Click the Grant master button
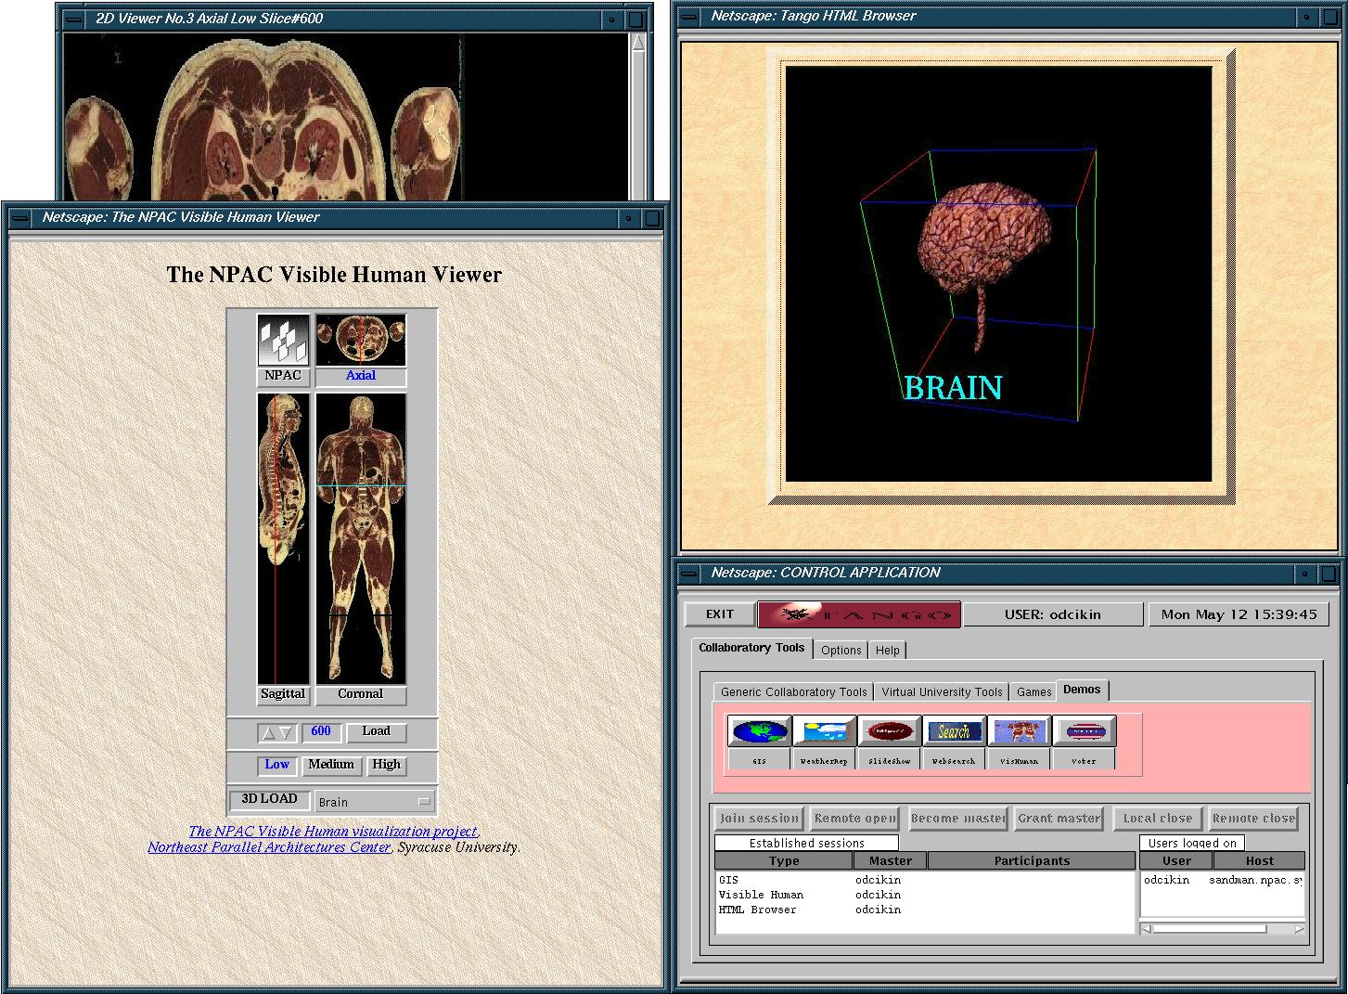This screenshot has width=1348, height=994. pyautogui.click(x=1059, y=819)
